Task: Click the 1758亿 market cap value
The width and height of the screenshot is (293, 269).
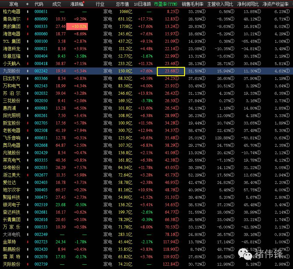Action: tap(126, 26)
